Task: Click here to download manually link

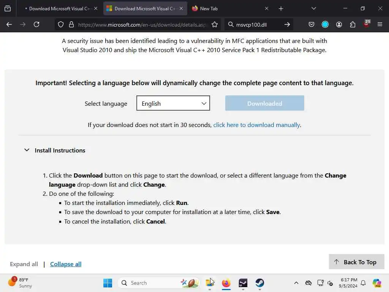Action: (256, 125)
